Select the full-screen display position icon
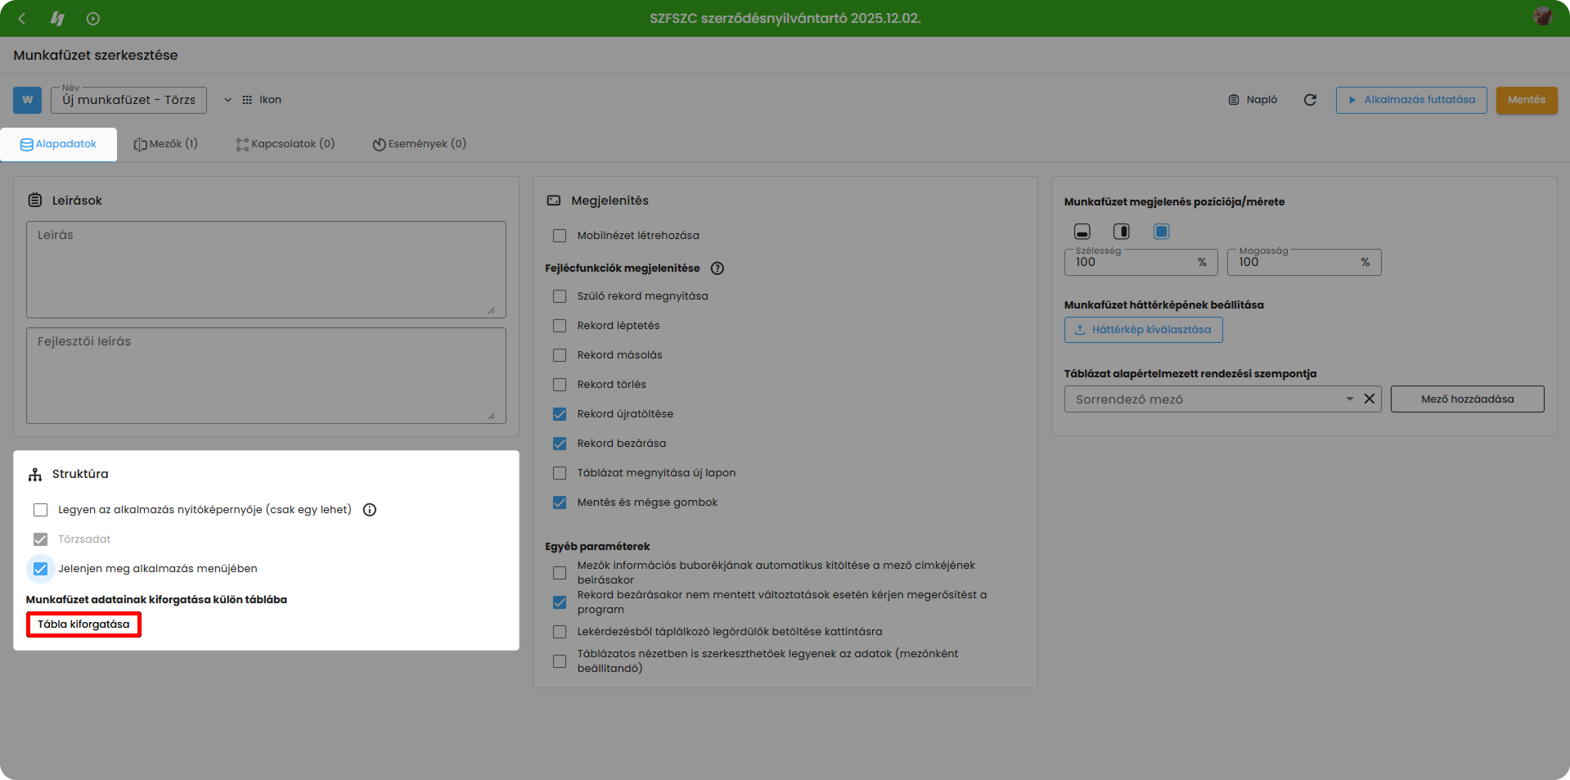 click(x=1161, y=232)
